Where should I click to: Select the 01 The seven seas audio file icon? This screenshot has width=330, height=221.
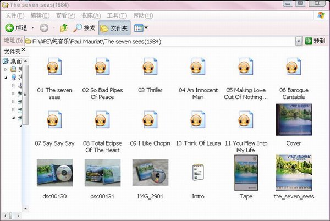pos(54,67)
